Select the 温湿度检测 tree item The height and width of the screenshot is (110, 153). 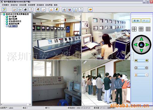click(14, 24)
